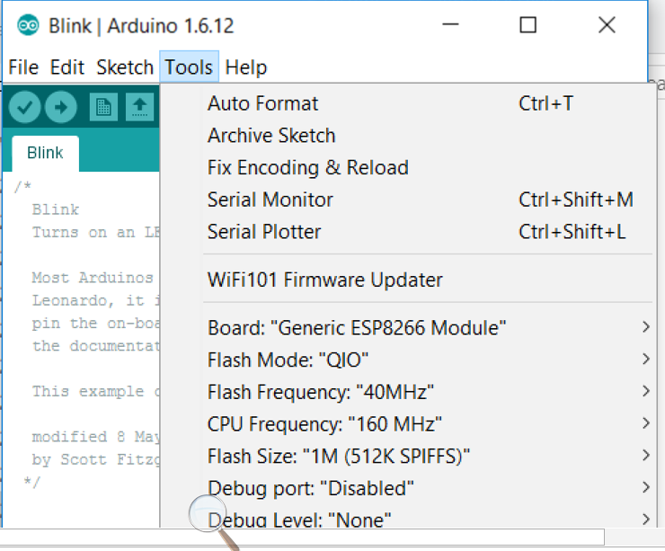Click the New sketch toolbar icon

point(103,107)
